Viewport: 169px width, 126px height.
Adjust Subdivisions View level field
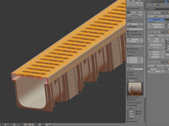click(x=156, y=24)
